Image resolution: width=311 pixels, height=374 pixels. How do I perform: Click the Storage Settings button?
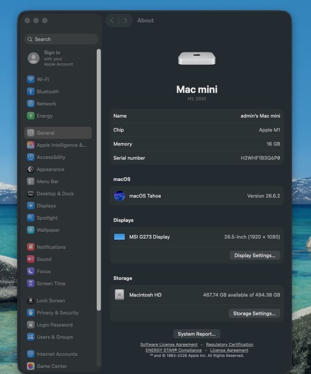[x=254, y=313]
